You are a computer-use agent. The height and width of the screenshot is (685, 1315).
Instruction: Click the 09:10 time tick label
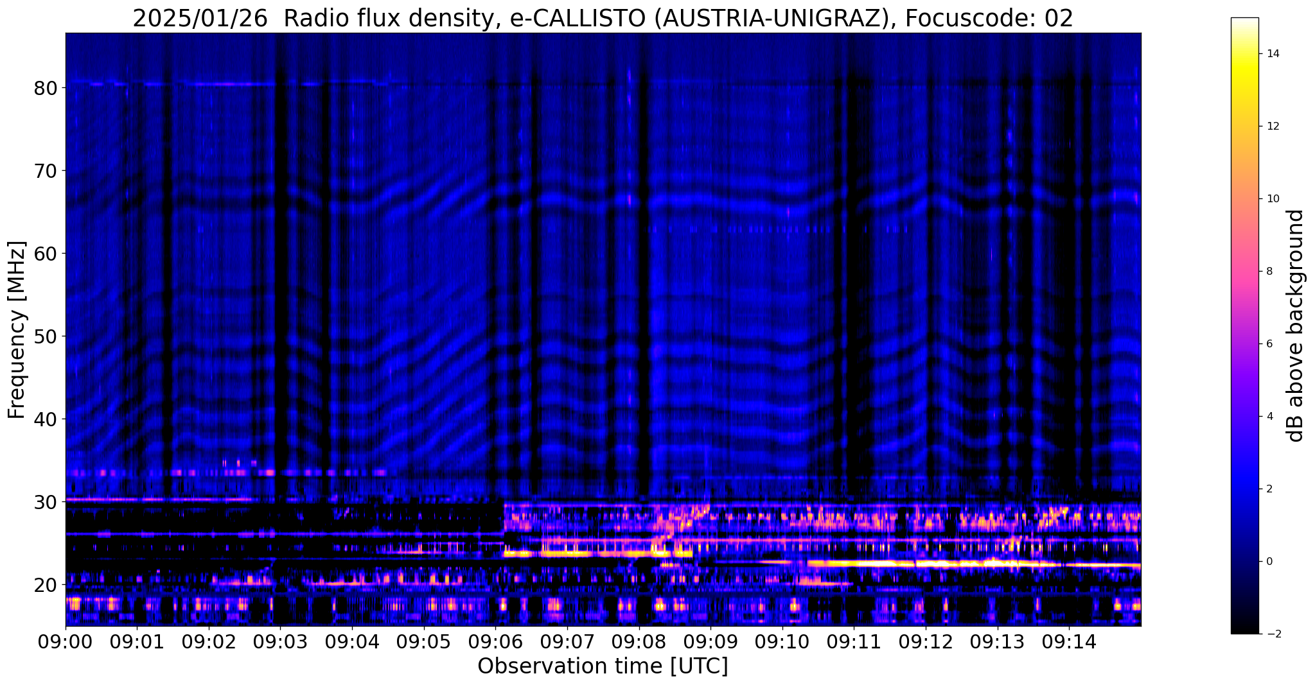(782, 641)
